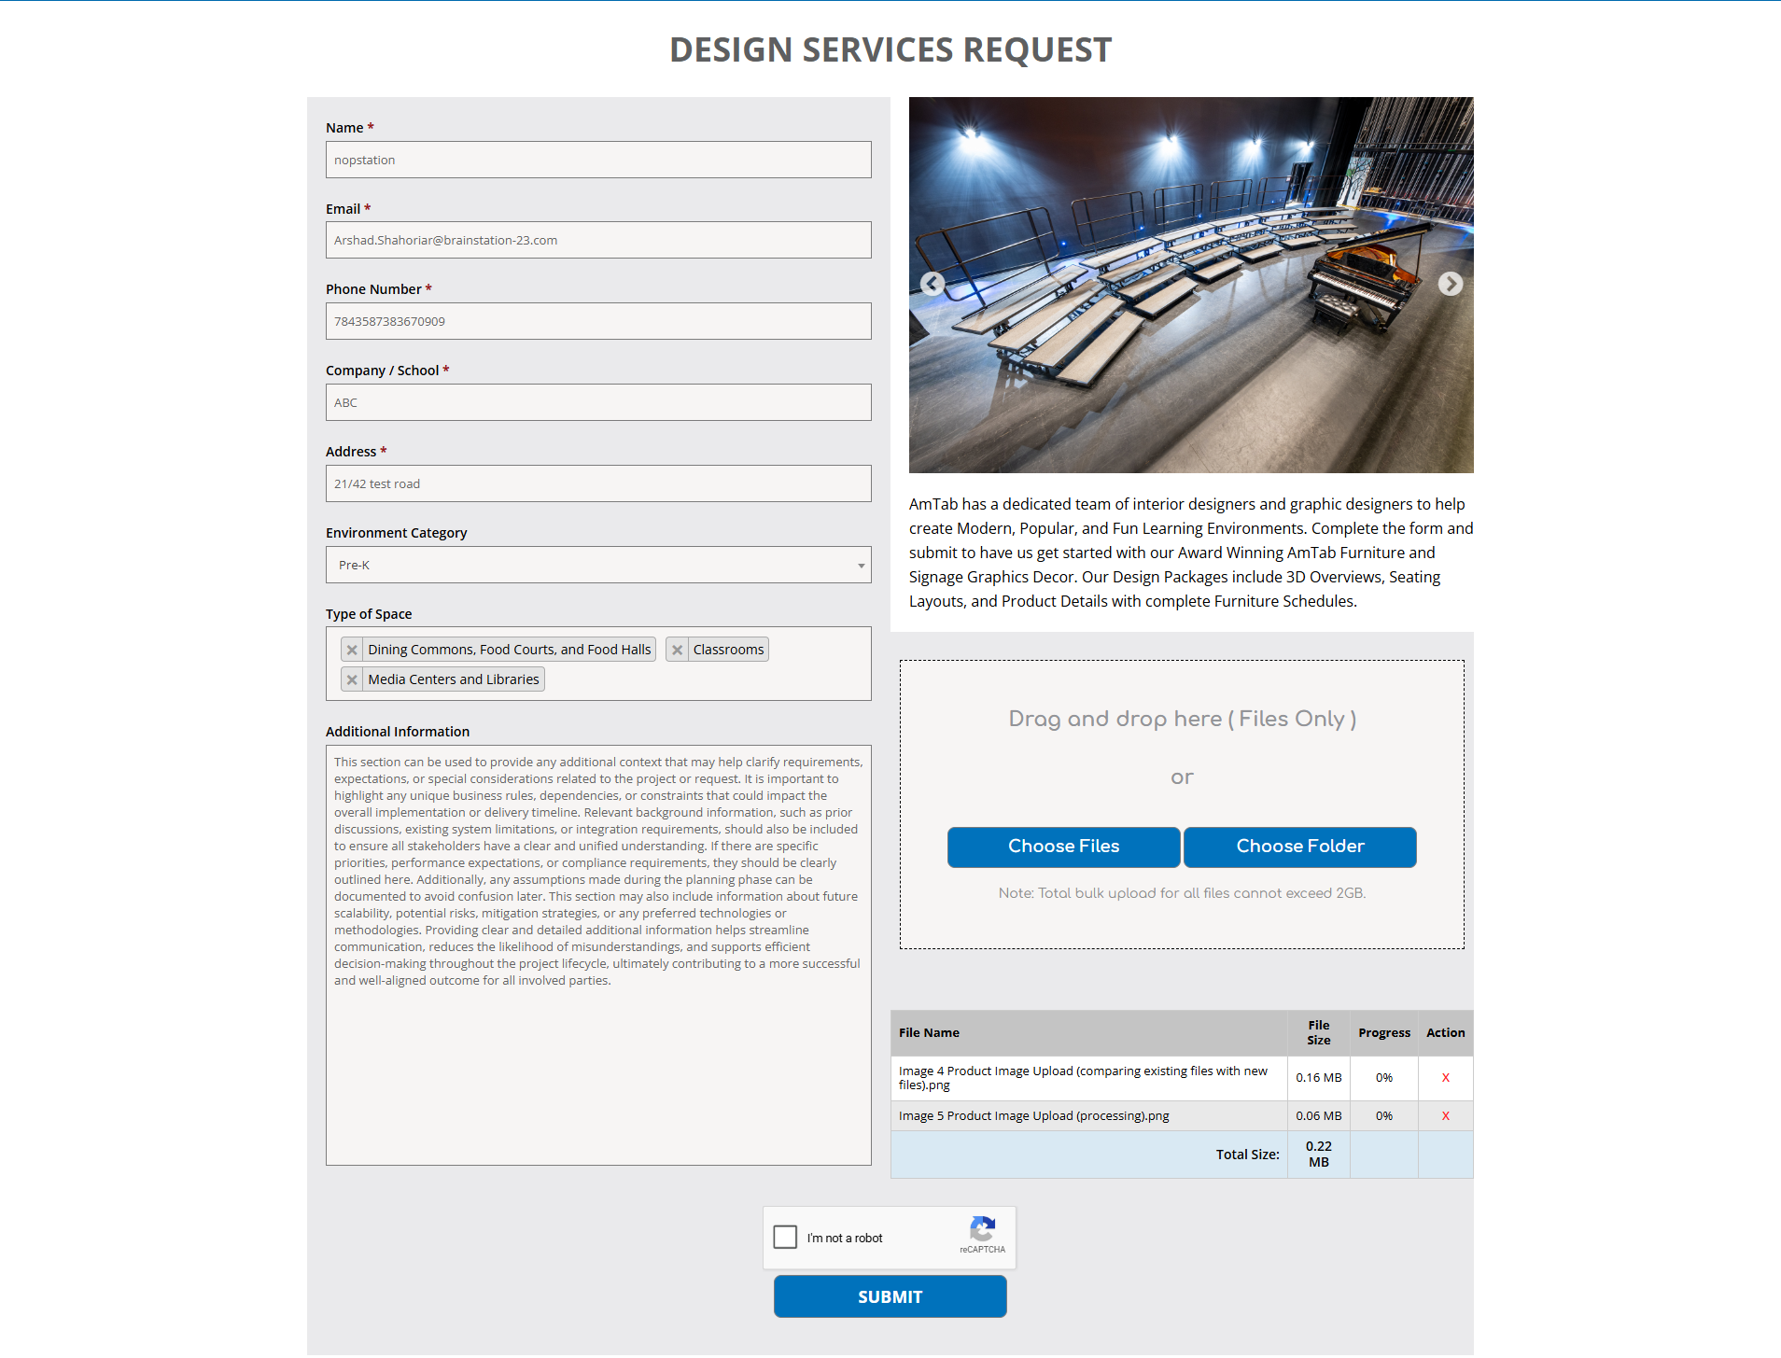The width and height of the screenshot is (1781, 1358).
Task: Click the Choose Folder button
Action: 1300,847
